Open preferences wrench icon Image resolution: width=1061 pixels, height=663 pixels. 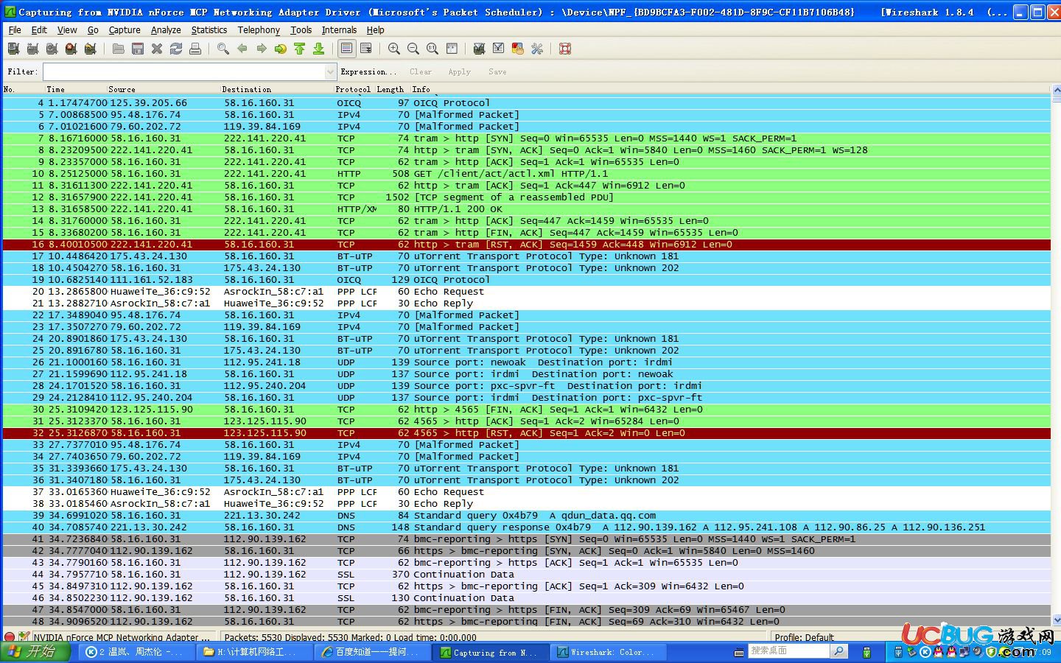(x=536, y=49)
